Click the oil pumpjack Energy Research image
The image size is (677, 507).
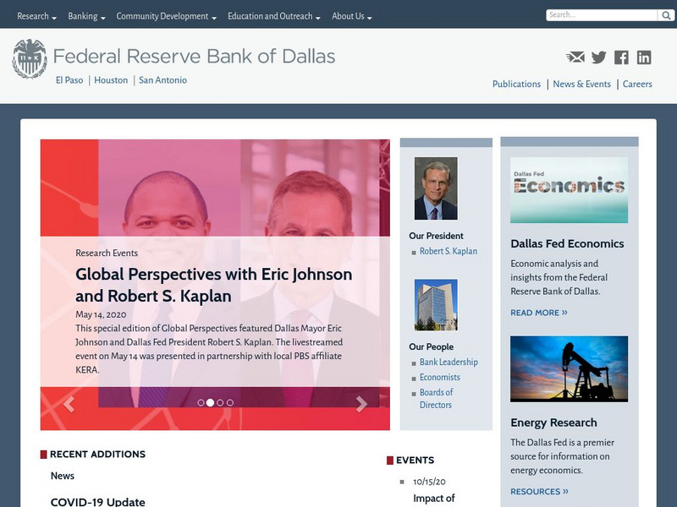pos(569,369)
